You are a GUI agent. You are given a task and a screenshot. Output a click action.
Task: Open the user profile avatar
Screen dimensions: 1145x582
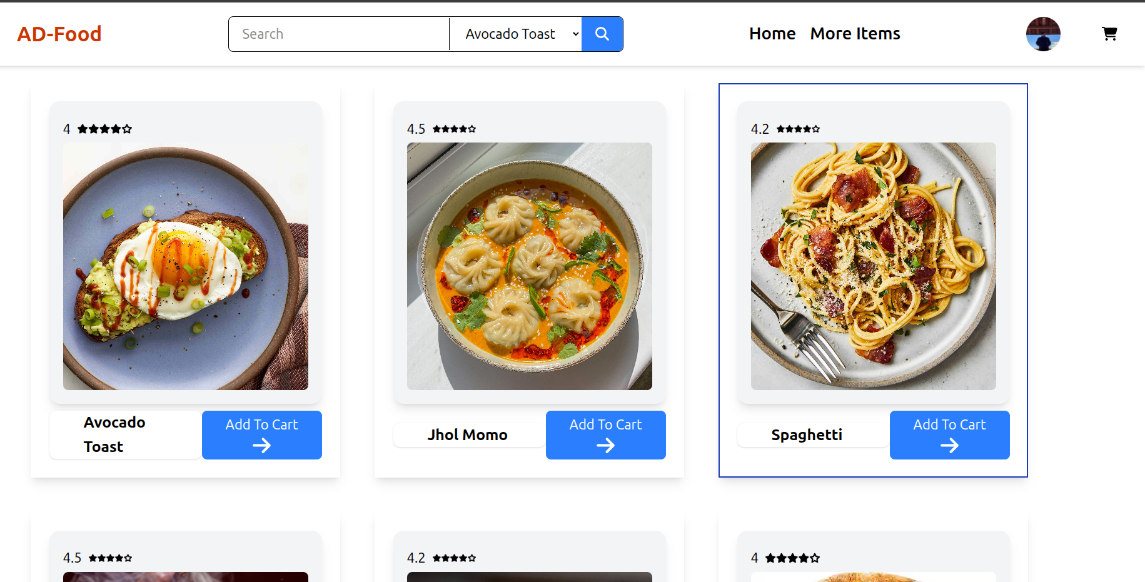[1043, 34]
